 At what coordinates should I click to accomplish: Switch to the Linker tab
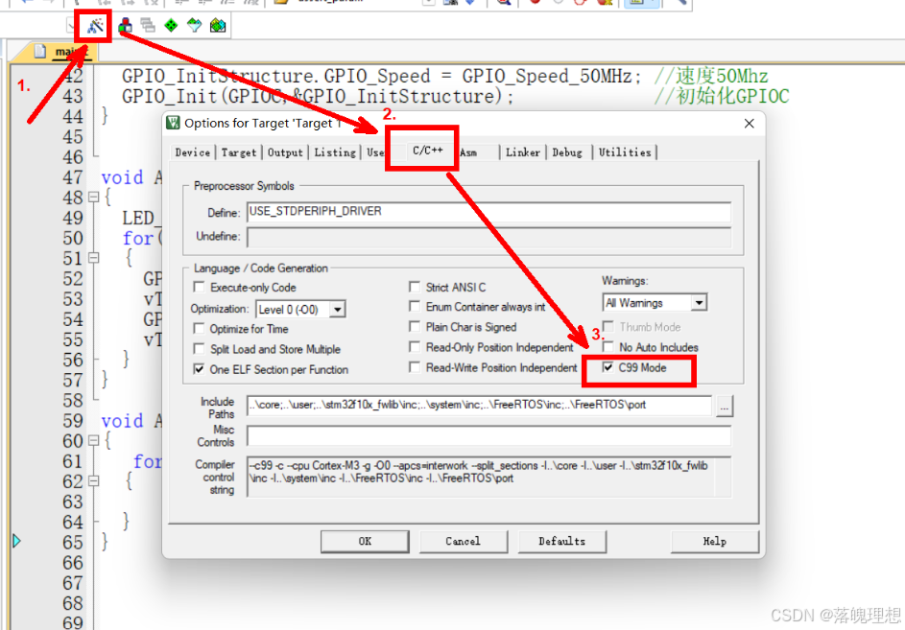tap(522, 152)
